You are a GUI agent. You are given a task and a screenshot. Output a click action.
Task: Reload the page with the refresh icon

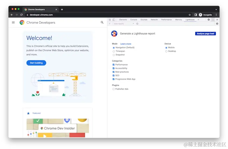pos(22,15)
